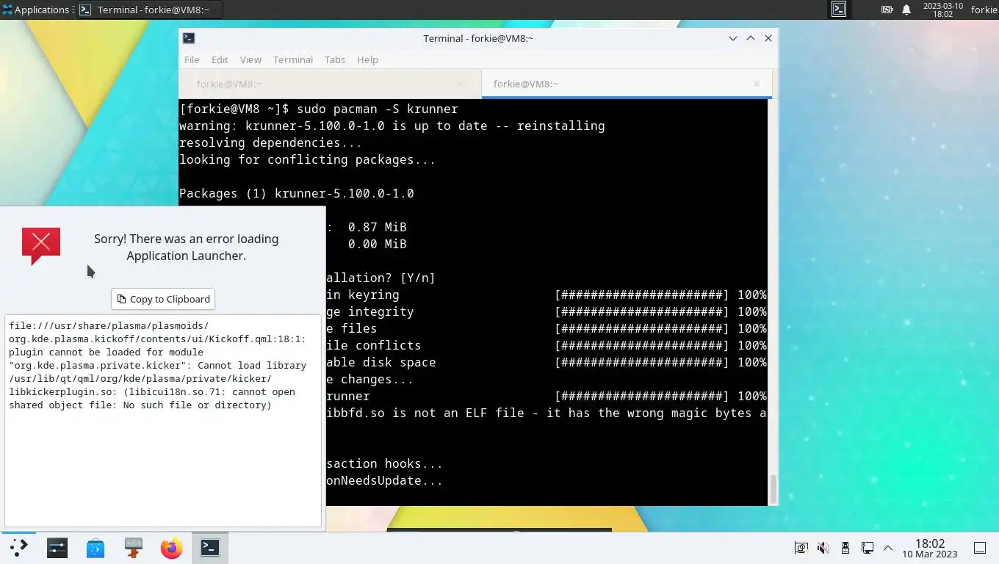Viewport: 999px width, 564px height.
Task: Open removable devices tray icon
Action: pyautogui.click(x=845, y=547)
